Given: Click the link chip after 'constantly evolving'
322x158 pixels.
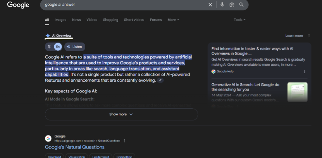Looking at the screenshot, I should click(160, 81).
